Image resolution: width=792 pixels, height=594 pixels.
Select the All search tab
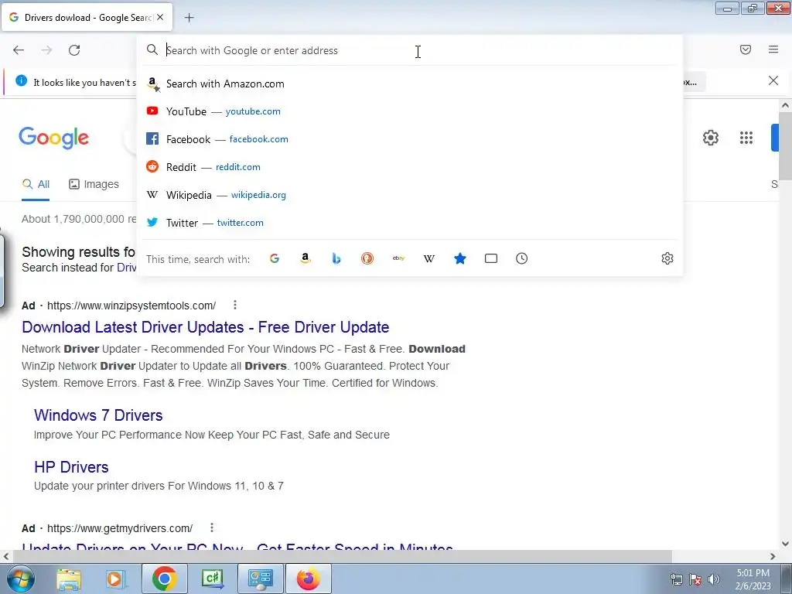pyautogui.click(x=36, y=184)
